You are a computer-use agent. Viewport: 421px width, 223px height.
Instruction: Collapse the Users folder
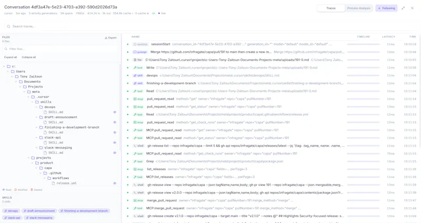click(x=8, y=72)
